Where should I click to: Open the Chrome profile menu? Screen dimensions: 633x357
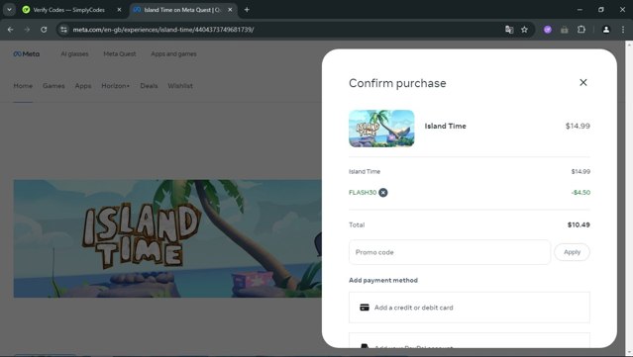click(x=606, y=30)
